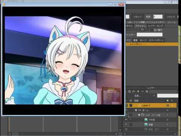Click the 並べ替え button in actions panel

coord(158,30)
